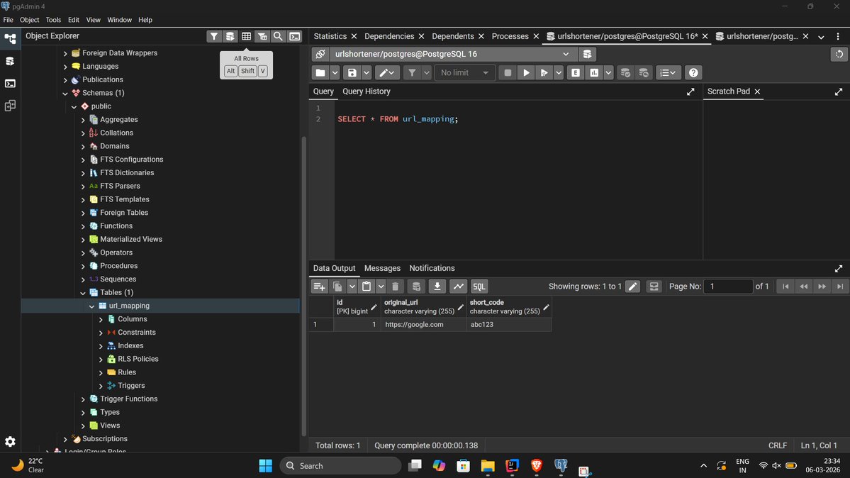Open the Tools menu
This screenshot has height=478, width=850.
tap(53, 20)
